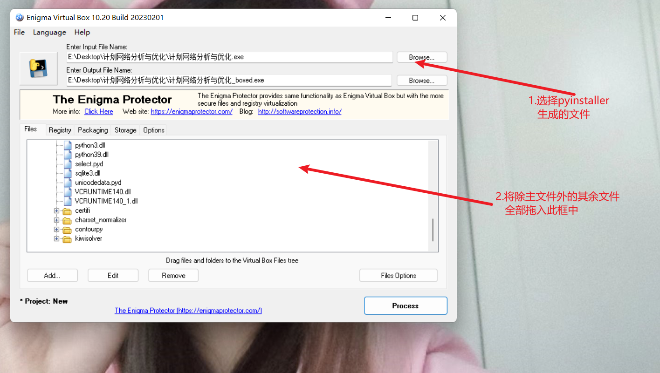
Task: Select the python3.dll file name
Action: (90, 145)
